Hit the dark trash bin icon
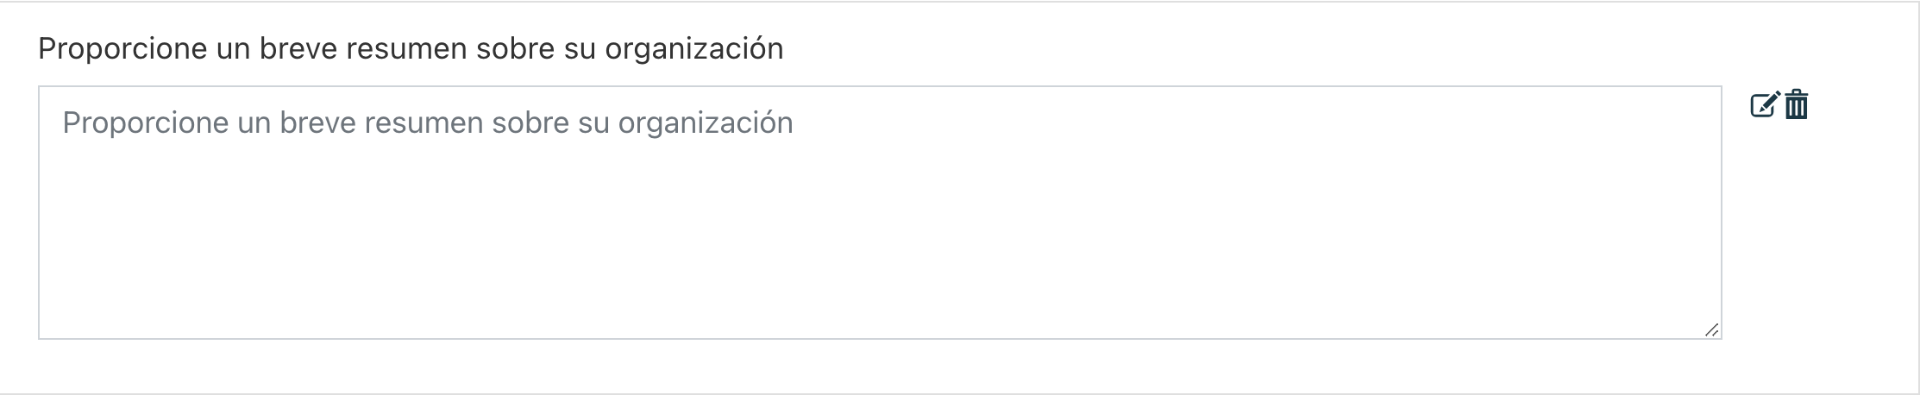1920x395 pixels. point(1797,104)
